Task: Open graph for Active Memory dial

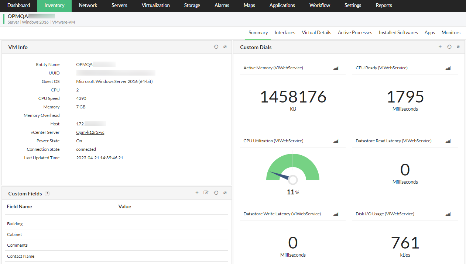Action: pos(336,68)
